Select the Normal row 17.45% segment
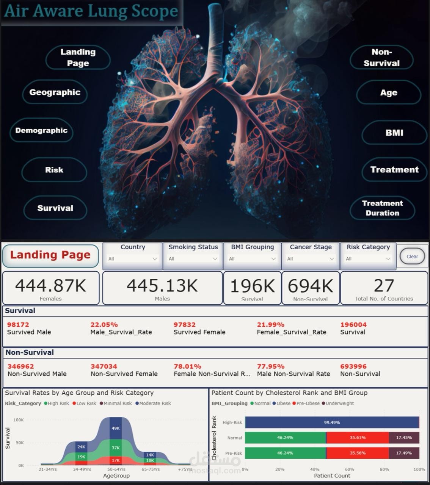Screen dimensions: 430x485 [404, 438]
